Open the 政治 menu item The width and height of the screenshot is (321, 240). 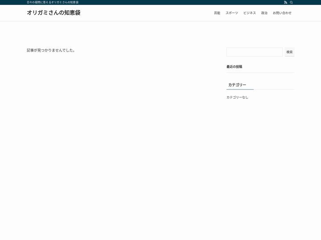(264, 13)
